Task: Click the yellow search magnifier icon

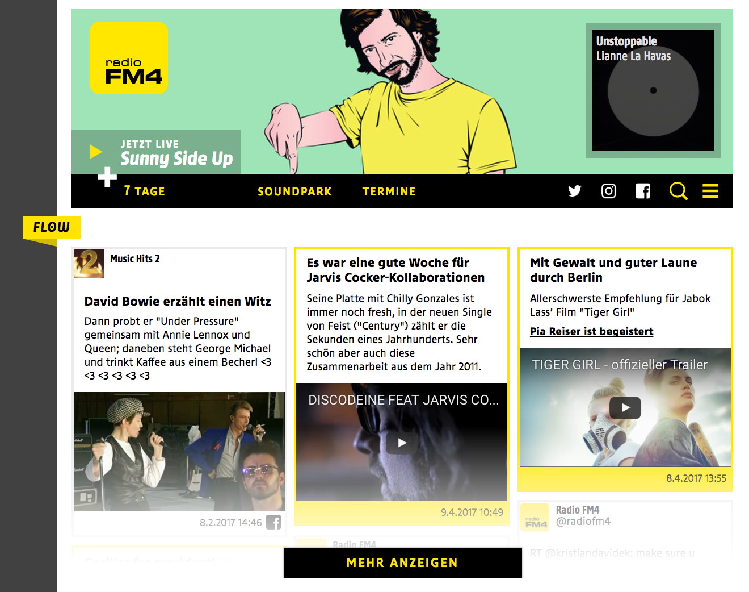Action: (x=678, y=191)
